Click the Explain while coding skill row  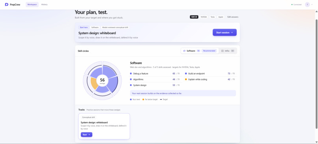[x=210, y=80]
